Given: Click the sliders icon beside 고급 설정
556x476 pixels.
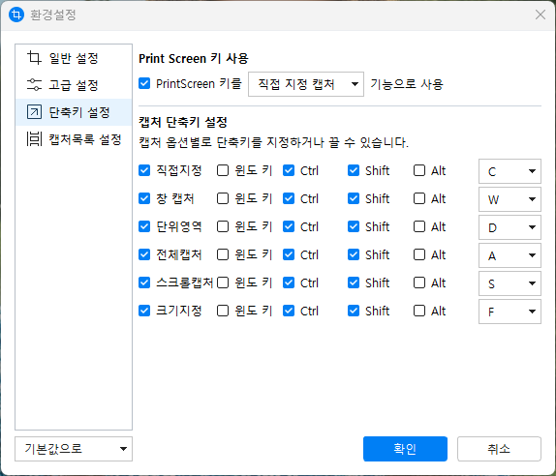Looking at the screenshot, I should [35, 84].
